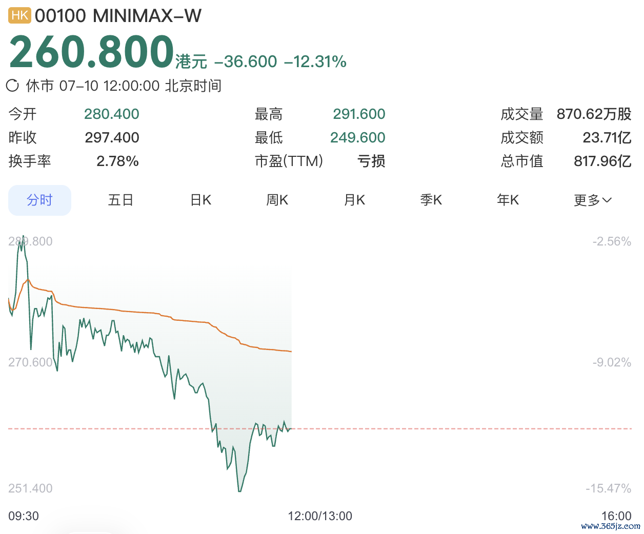
Task: Open the 季K quarterly chart tab
Action: 431,200
